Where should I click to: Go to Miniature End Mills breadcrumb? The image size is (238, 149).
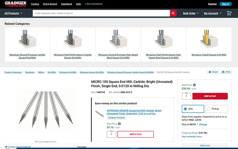pyautogui.click(x=68, y=72)
